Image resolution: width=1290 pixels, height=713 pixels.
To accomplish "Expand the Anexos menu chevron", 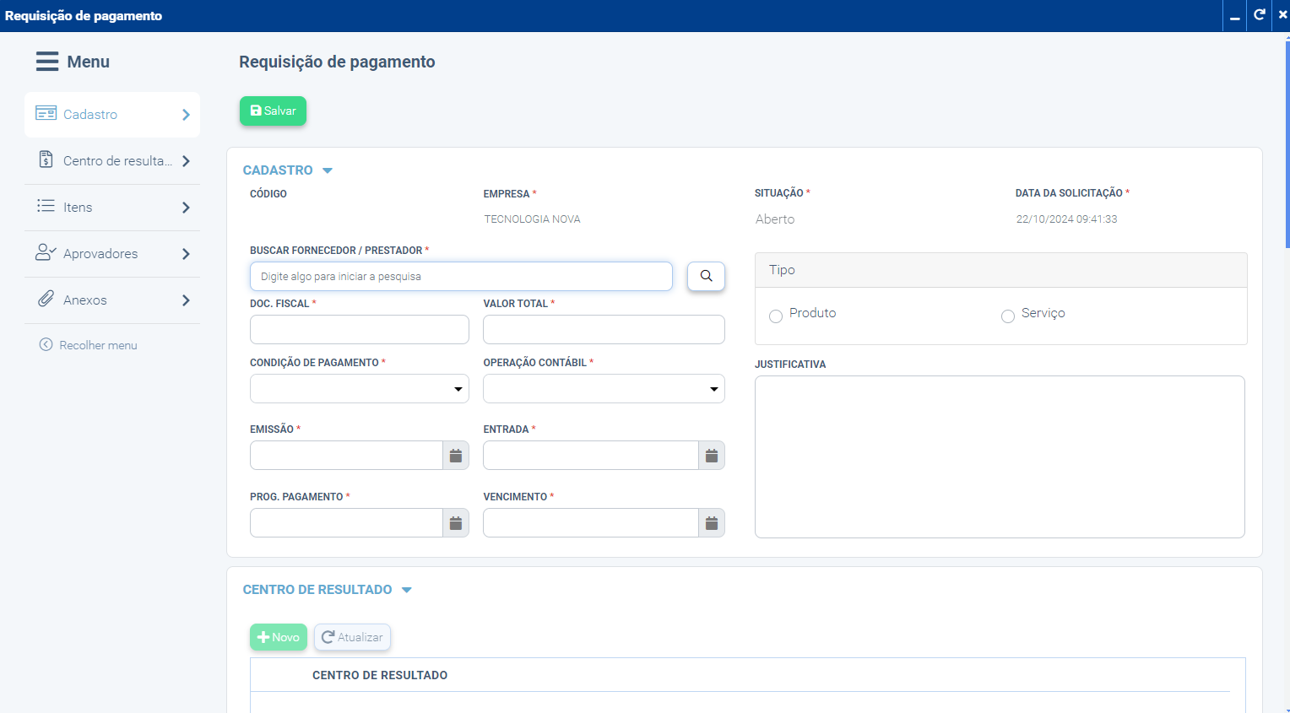I will pyautogui.click(x=186, y=300).
